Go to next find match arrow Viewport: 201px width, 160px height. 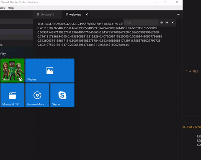(167, 22)
